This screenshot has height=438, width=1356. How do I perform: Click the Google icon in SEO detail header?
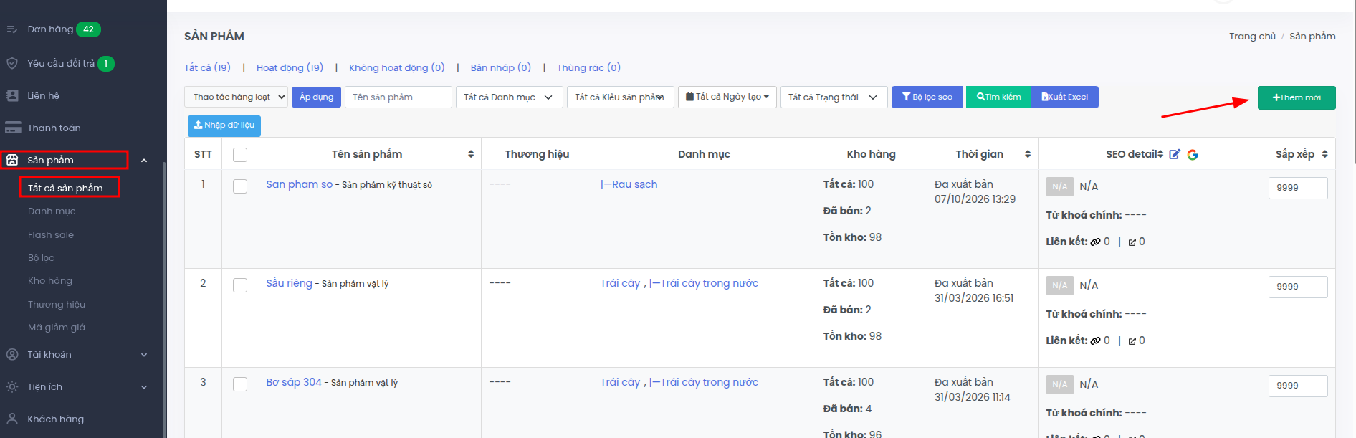1193,154
